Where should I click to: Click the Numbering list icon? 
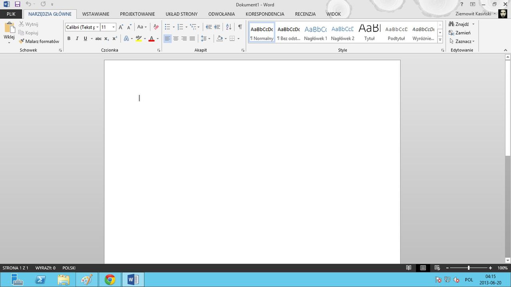tap(180, 27)
